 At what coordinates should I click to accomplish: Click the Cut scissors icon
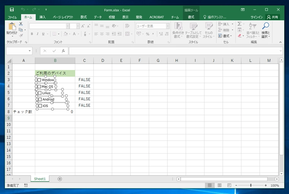pos(21,24)
